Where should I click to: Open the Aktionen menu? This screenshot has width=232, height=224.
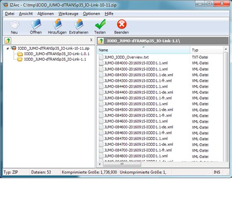click(46, 14)
